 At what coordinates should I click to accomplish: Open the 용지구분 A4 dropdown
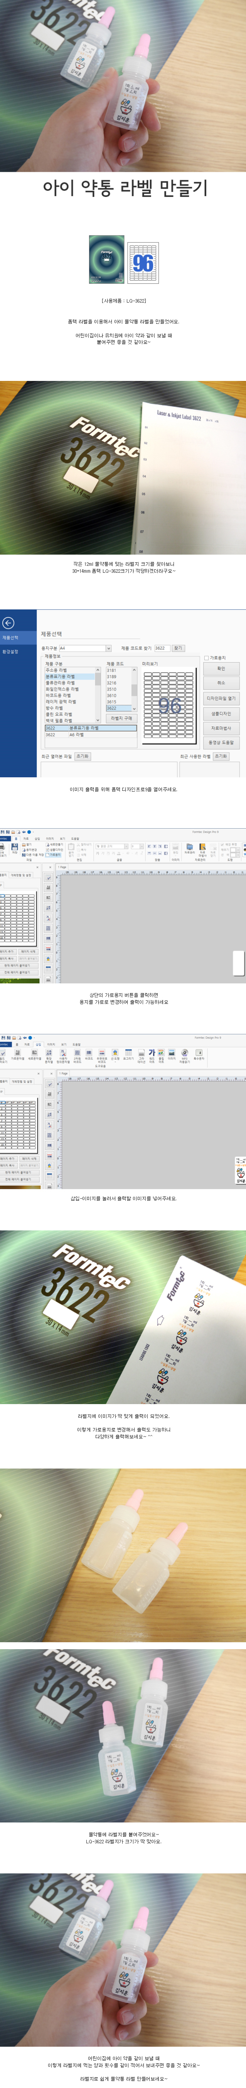point(85,648)
